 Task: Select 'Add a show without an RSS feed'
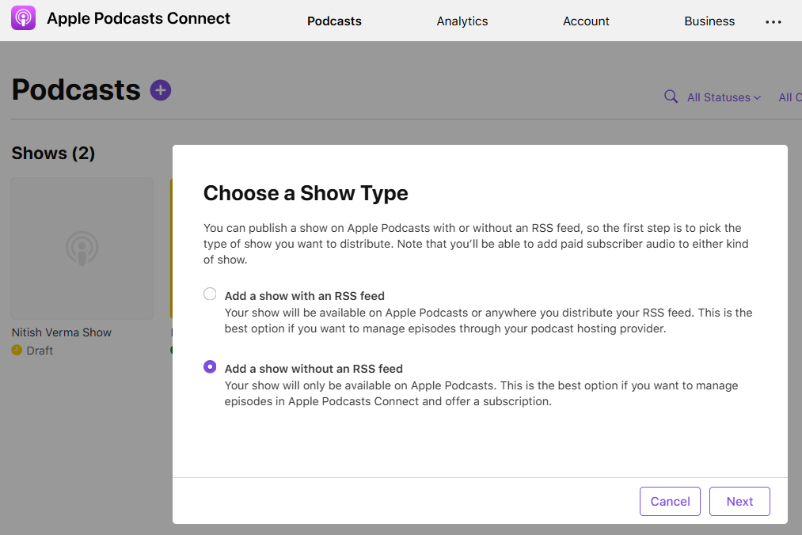click(x=210, y=366)
